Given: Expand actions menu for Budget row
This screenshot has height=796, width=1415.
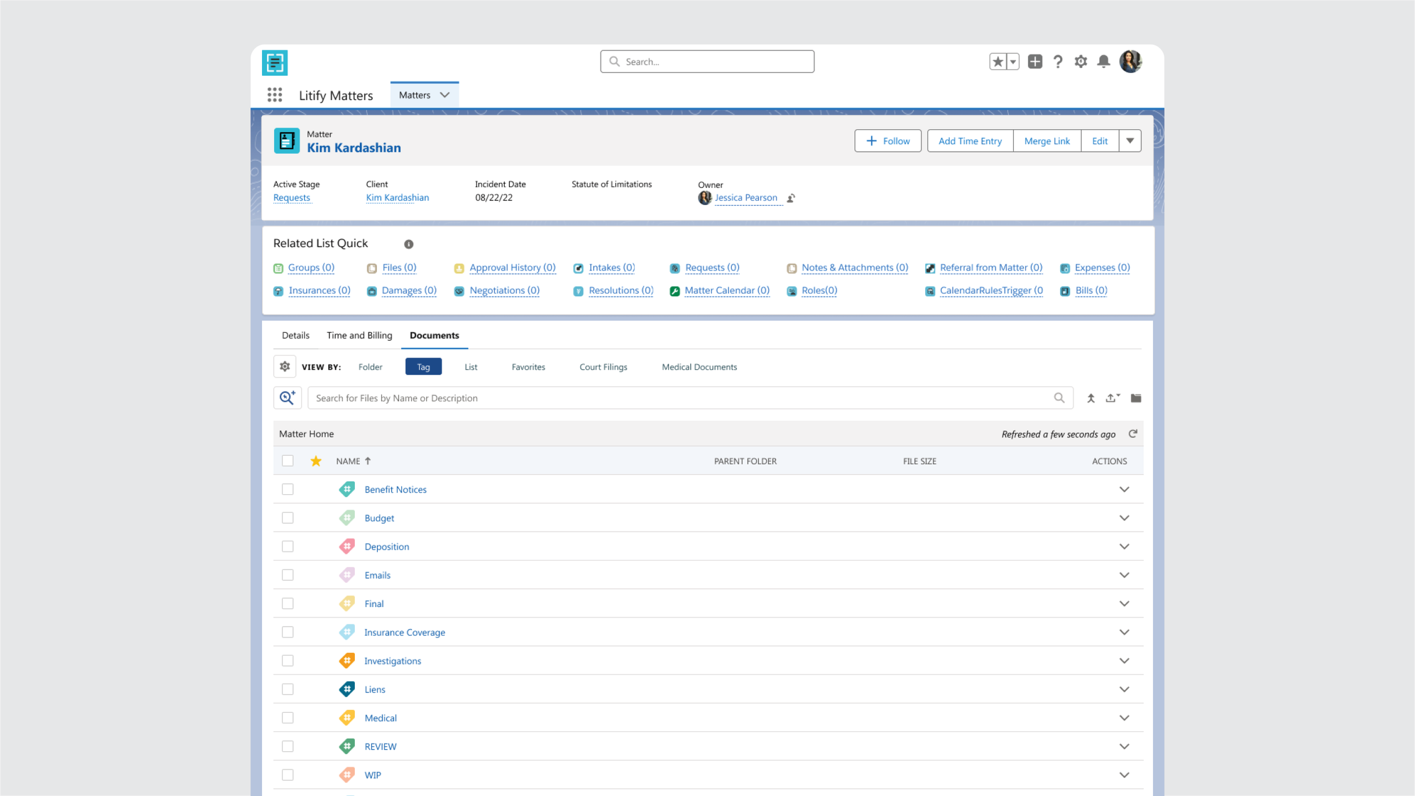Looking at the screenshot, I should [1124, 518].
